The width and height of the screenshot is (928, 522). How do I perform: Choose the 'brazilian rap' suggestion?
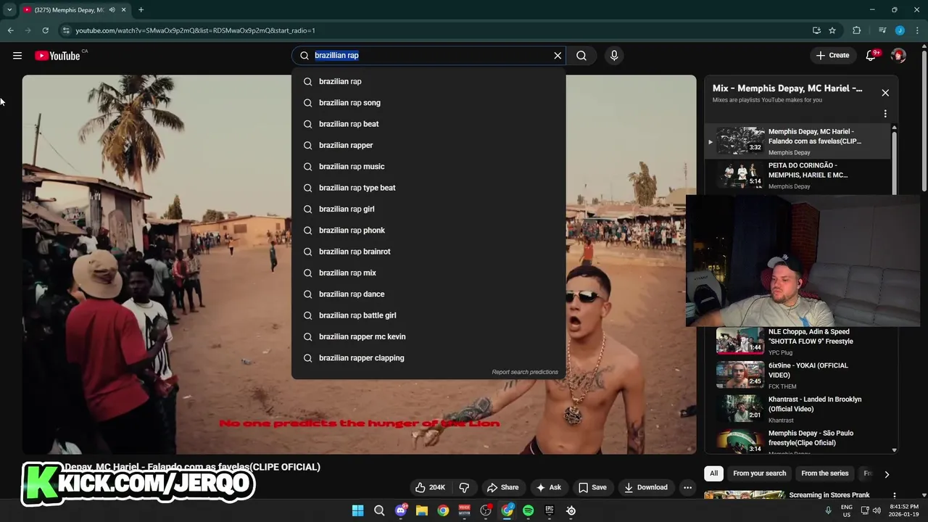pyautogui.click(x=428, y=81)
